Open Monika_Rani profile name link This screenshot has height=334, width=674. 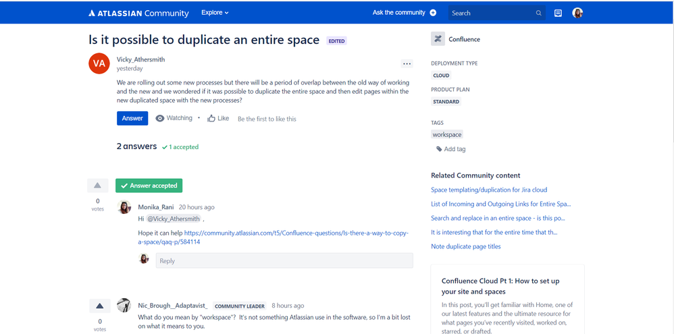156,207
